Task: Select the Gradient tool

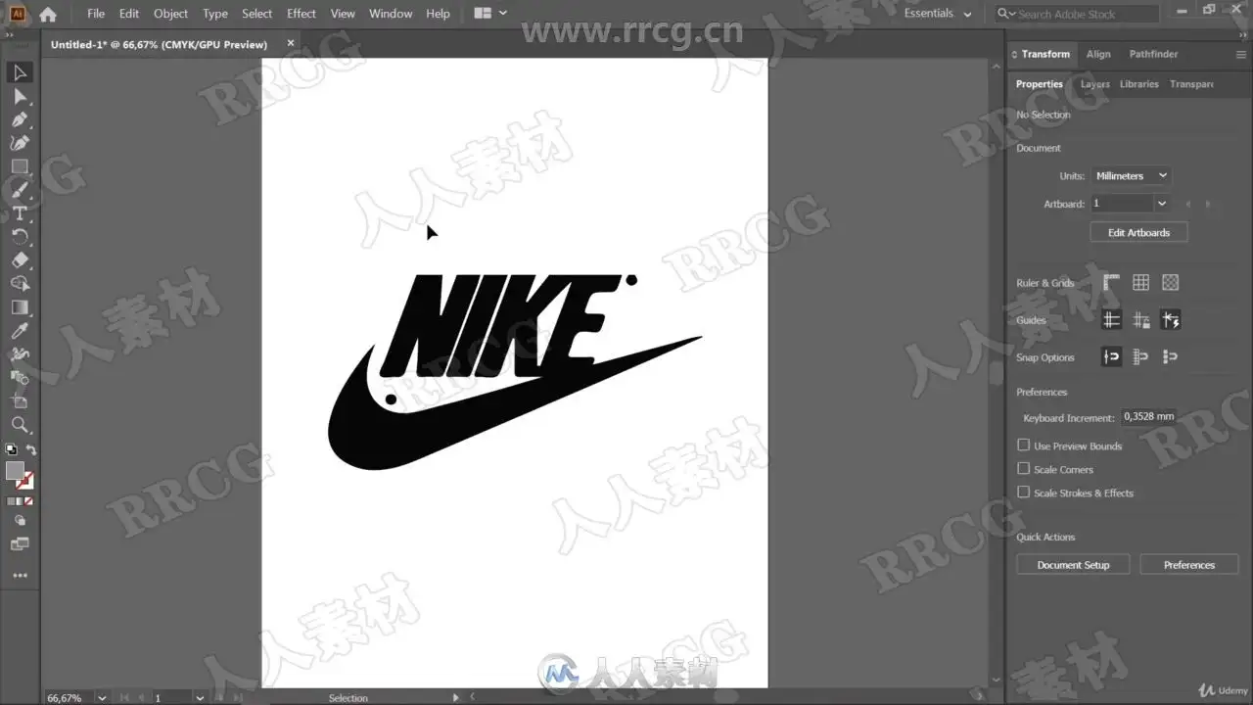Action: (x=20, y=307)
